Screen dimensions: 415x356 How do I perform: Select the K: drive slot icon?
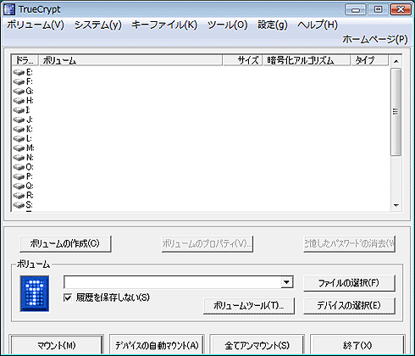19,129
